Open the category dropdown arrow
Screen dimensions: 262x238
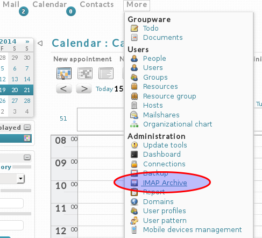click(x=21, y=179)
